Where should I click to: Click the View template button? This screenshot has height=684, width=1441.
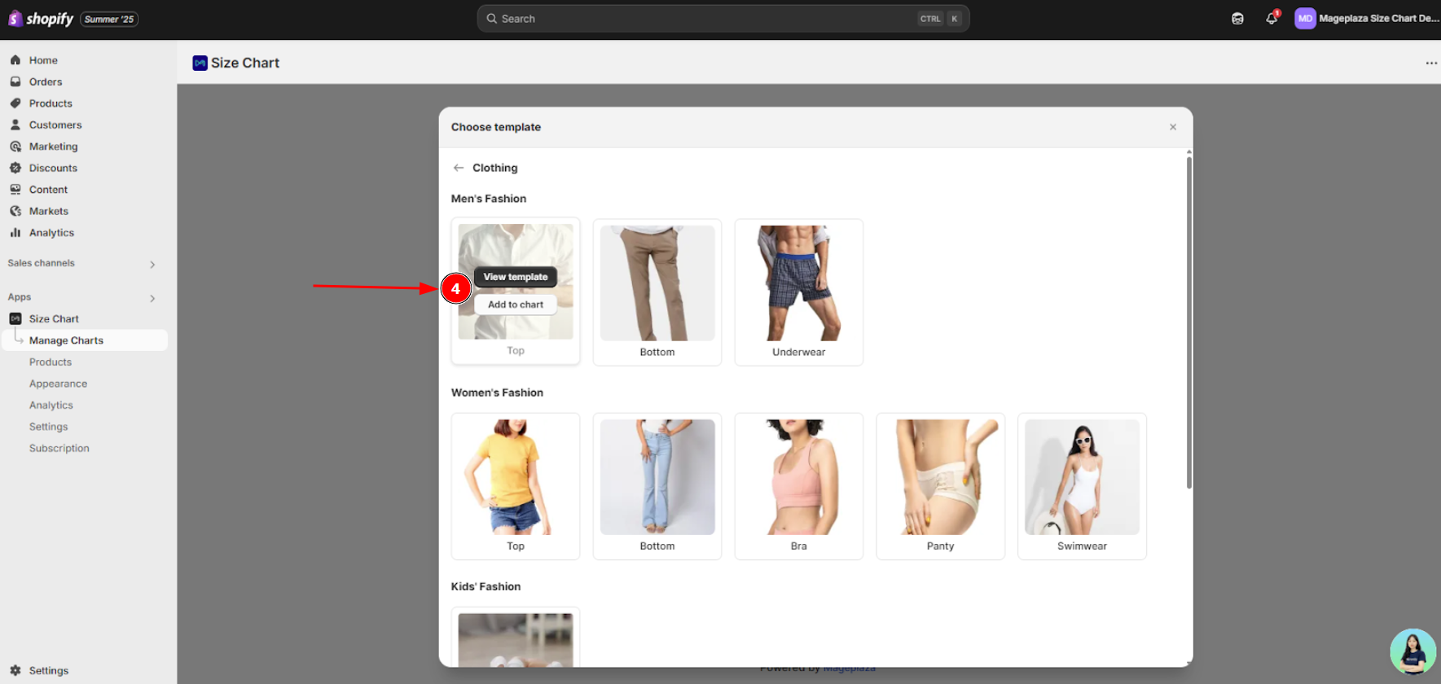(516, 277)
